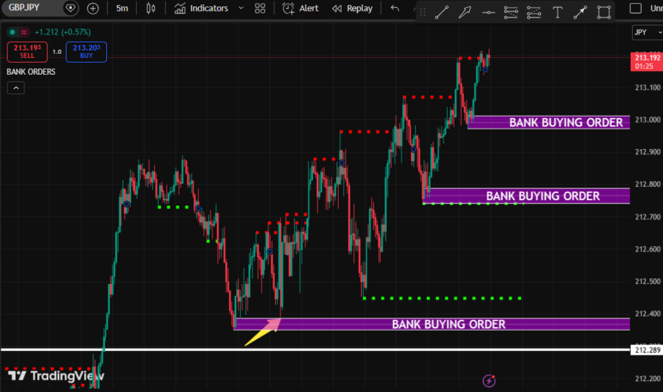Start bar Replay mode
663x392 pixels.
coord(352,9)
